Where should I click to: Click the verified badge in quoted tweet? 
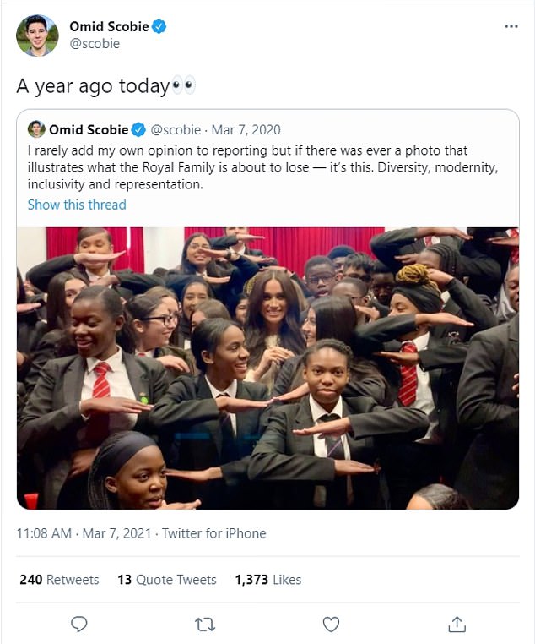click(139, 129)
